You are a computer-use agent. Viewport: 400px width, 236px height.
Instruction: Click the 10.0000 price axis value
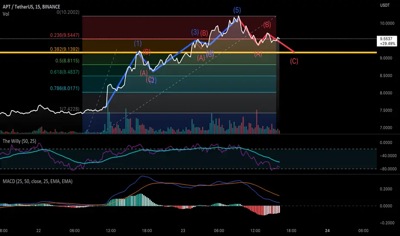click(387, 23)
